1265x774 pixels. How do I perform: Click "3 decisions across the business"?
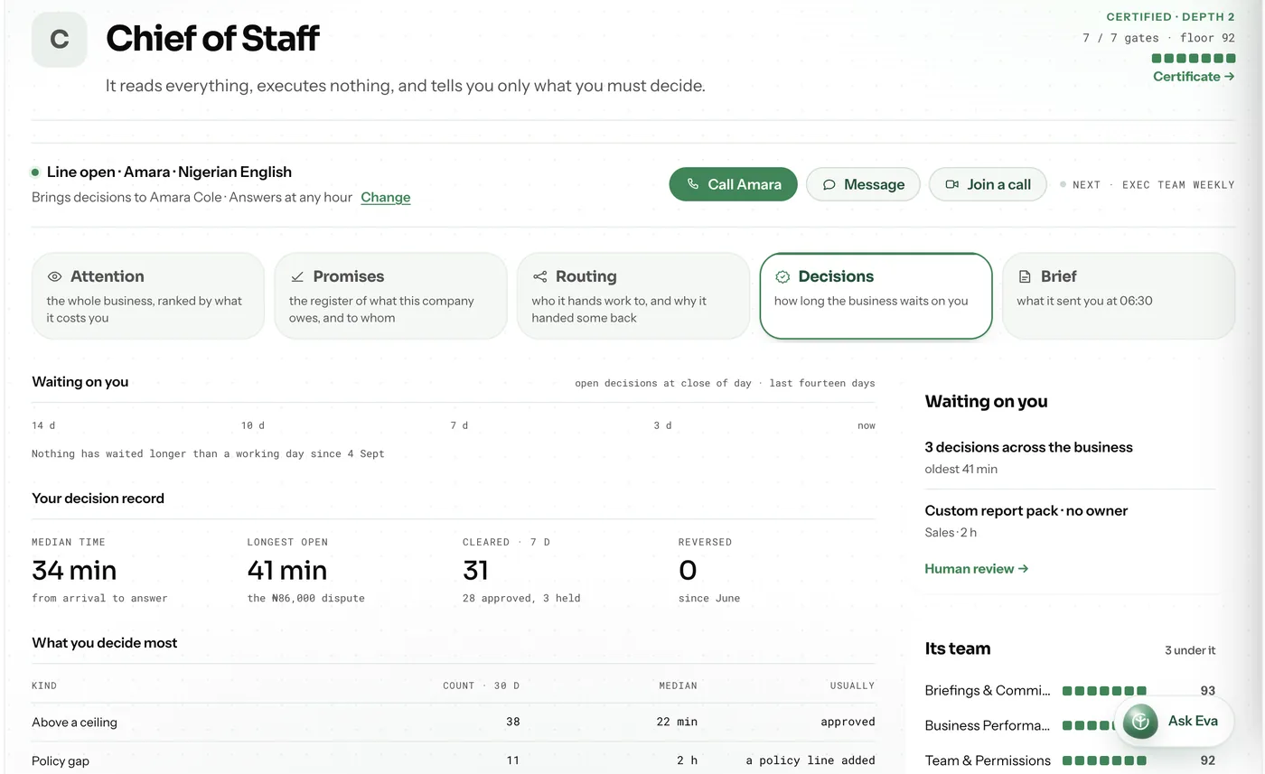[x=1028, y=447]
